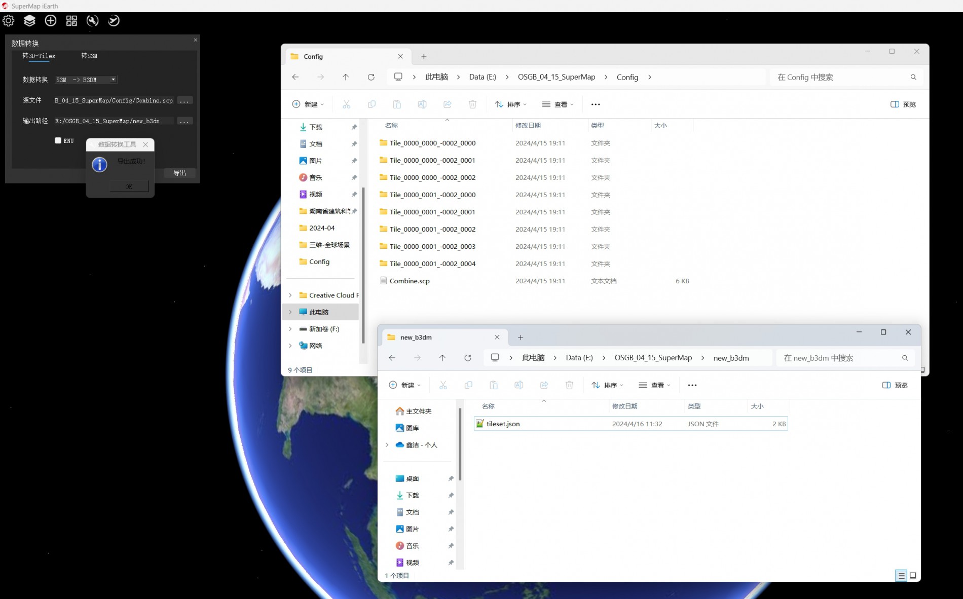The width and height of the screenshot is (963, 599).
Task: Close the 数据转换工具 message dialog
Action: (145, 144)
